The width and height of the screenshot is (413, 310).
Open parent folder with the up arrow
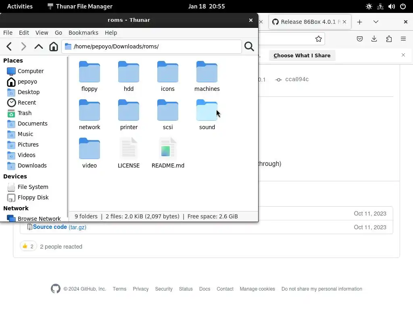(39, 47)
